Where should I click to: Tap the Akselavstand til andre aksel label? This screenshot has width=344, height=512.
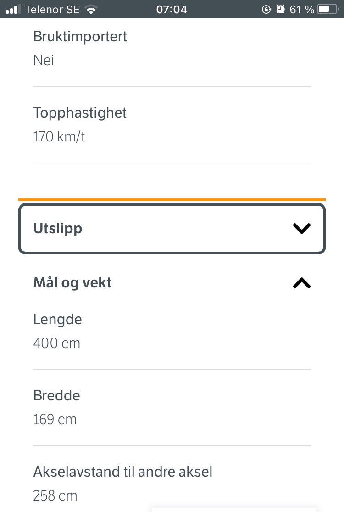(x=122, y=472)
